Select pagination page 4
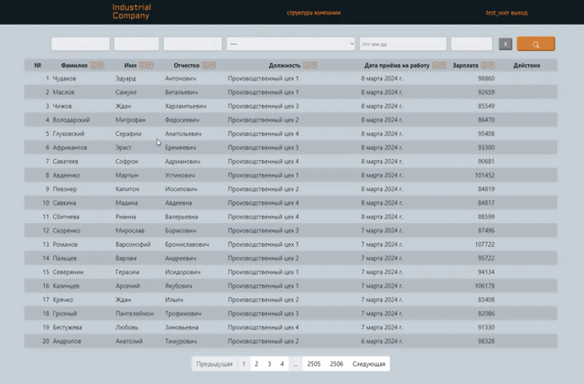 (282, 364)
